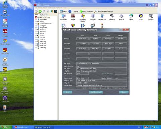Click the driver updates magnifier button
The image size is (161, 129).
pos(104,11)
